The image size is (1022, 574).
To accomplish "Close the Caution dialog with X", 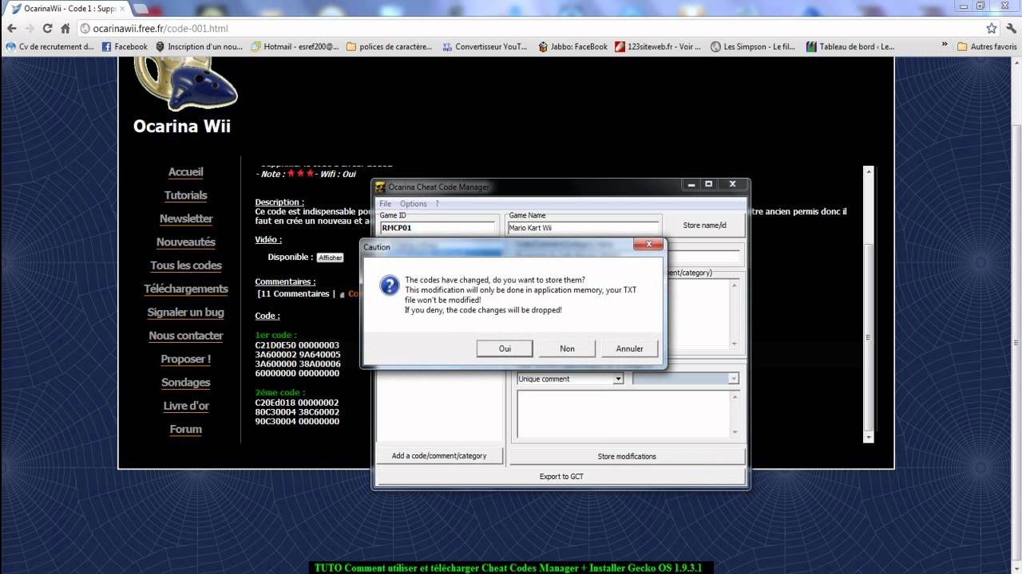I will click(x=648, y=244).
